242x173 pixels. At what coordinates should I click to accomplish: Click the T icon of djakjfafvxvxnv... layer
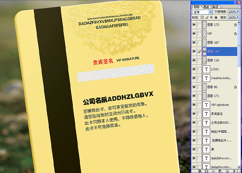206,158
